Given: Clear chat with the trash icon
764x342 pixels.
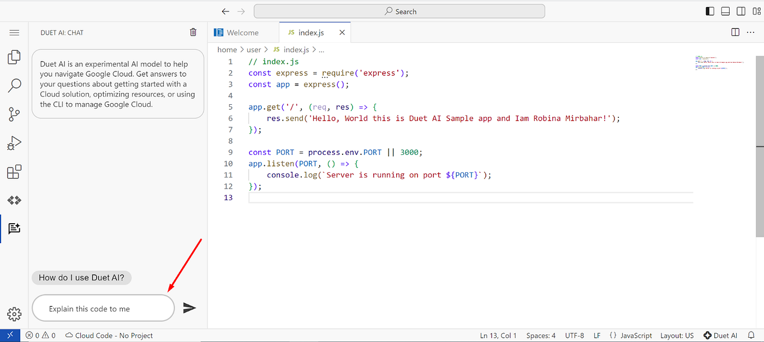Looking at the screenshot, I should click(x=193, y=32).
